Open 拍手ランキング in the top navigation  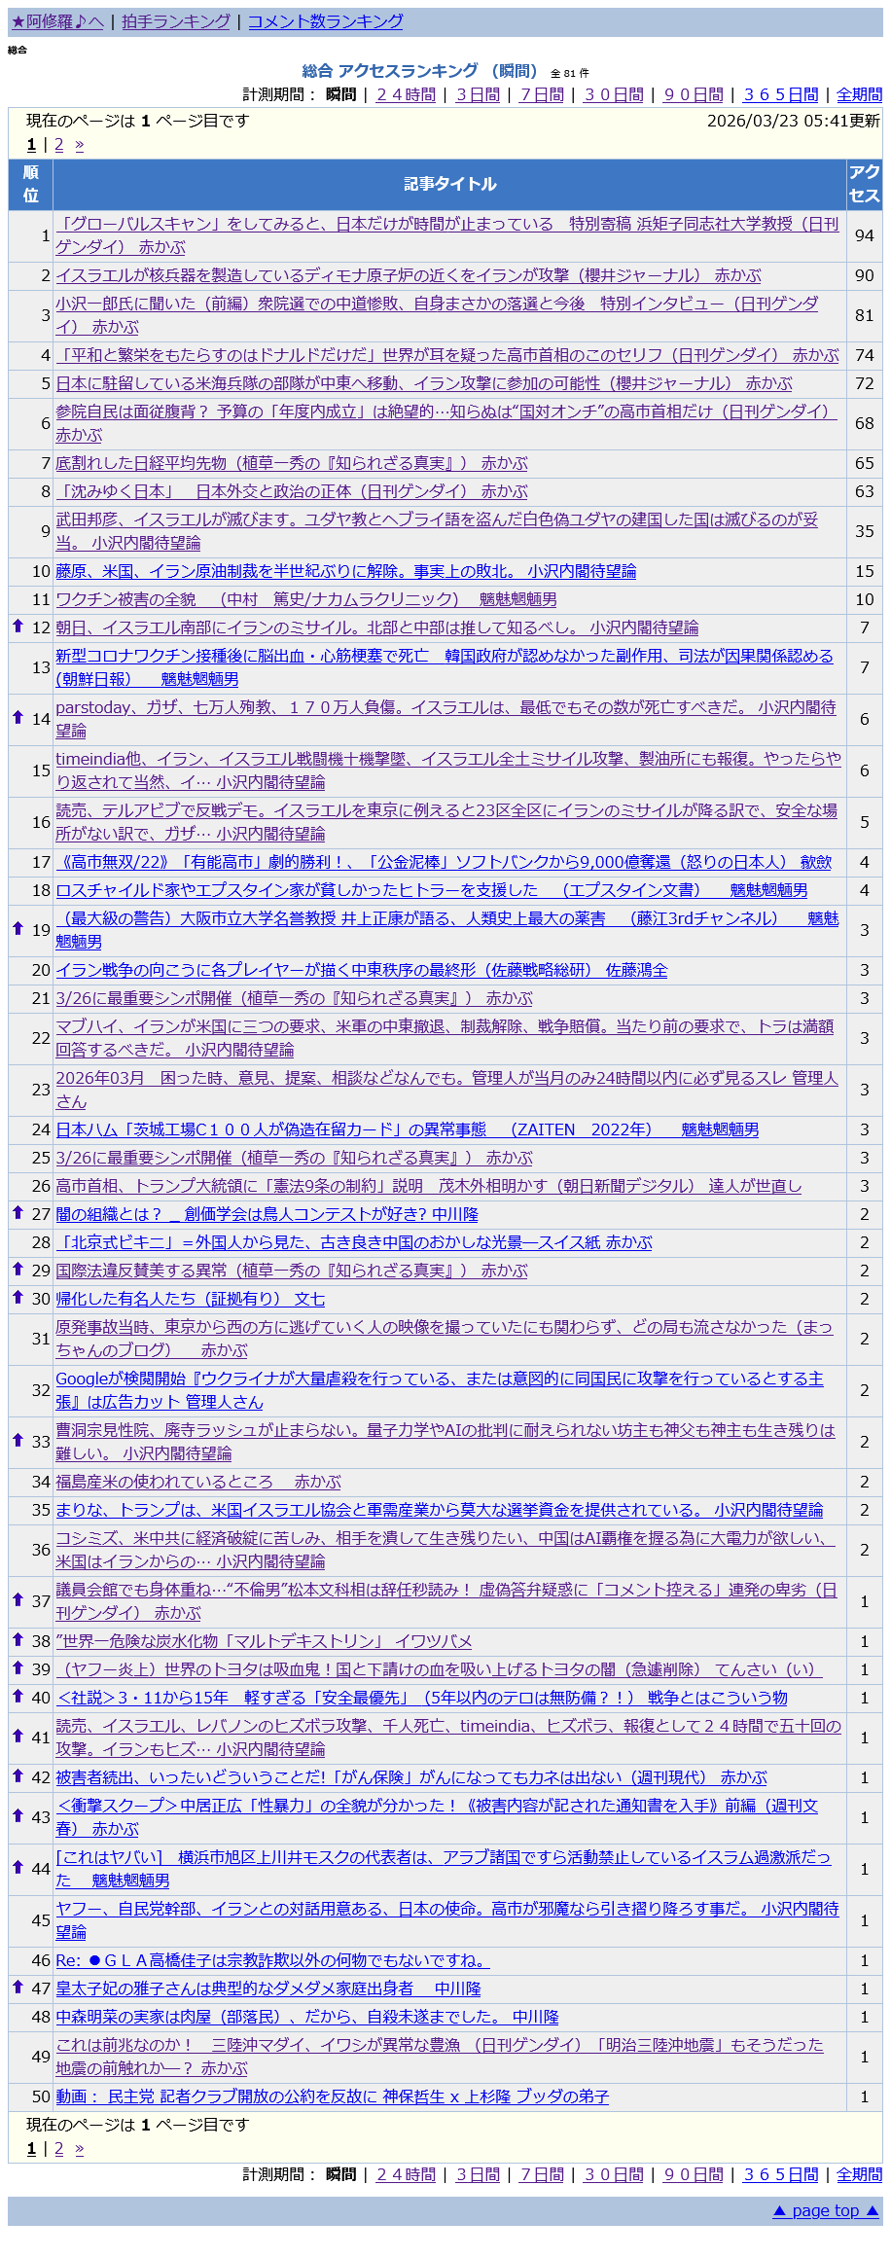(x=176, y=21)
